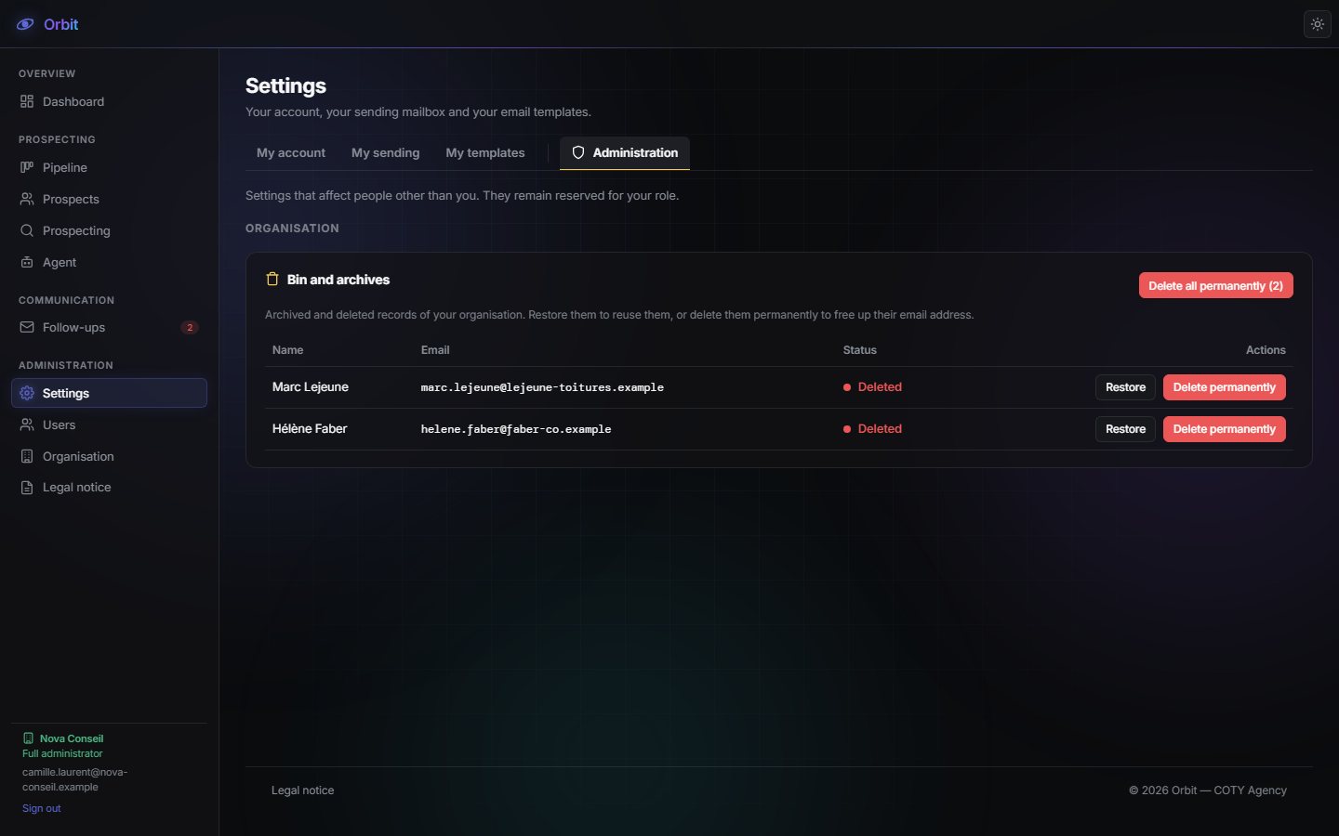Click the Follow-ups badge showing 2
Image resolution: width=1339 pixels, height=836 pixels.
190,327
